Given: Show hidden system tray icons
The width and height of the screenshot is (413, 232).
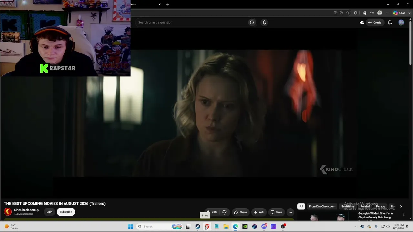Looking at the screenshot, I should 355,227.
